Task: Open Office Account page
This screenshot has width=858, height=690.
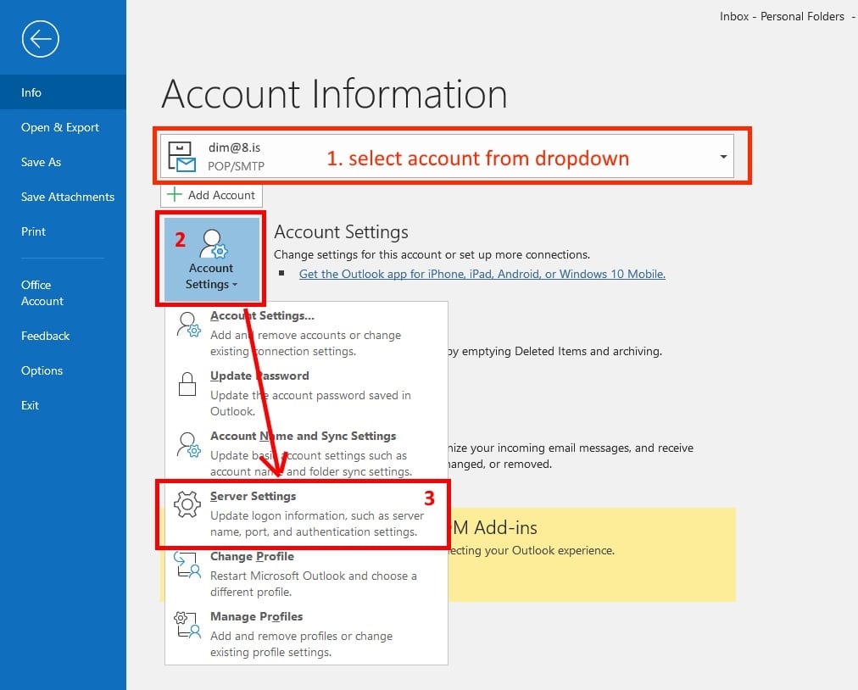Action: coord(63,292)
